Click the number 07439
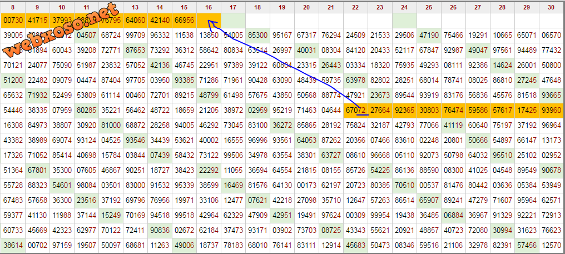The width and height of the screenshot is (565, 254). (x=160, y=156)
